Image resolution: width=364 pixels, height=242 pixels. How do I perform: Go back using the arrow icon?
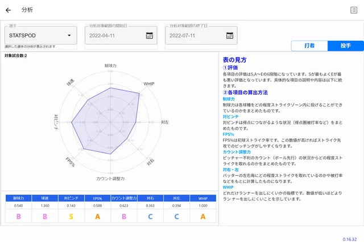pos(8,10)
